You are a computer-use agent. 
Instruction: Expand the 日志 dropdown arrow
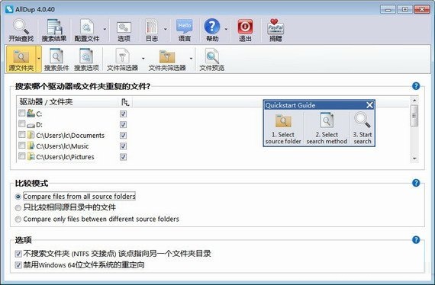pyautogui.click(x=166, y=29)
